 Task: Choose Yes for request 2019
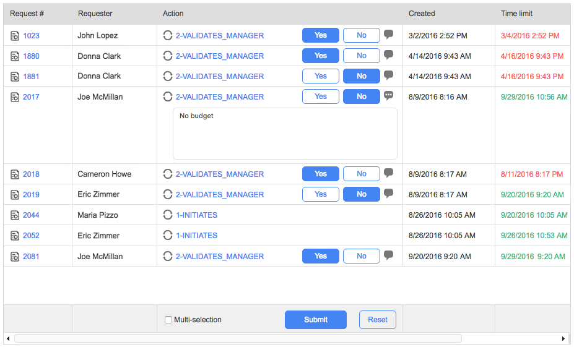320,194
